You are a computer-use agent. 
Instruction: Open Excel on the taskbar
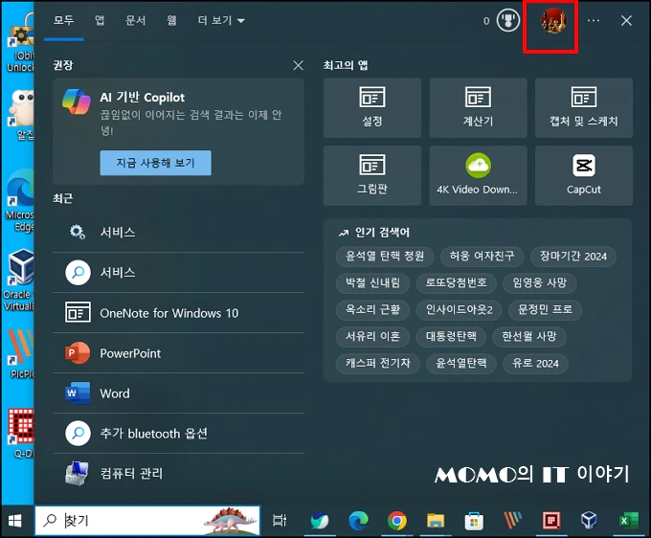click(628, 521)
